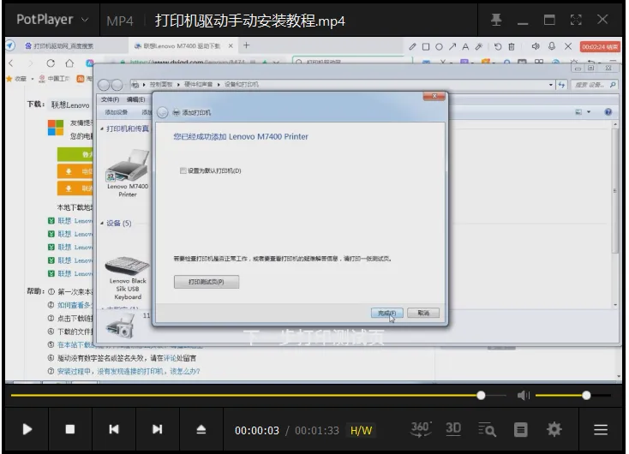Image resolution: width=629 pixels, height=454 pixels.
Task: Select the rectangle annotation tool
Action: 426,46
